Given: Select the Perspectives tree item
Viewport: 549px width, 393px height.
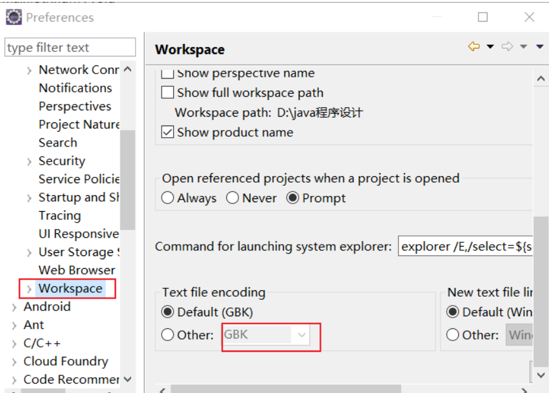Looking at the screenshot, I should (75, 106).
